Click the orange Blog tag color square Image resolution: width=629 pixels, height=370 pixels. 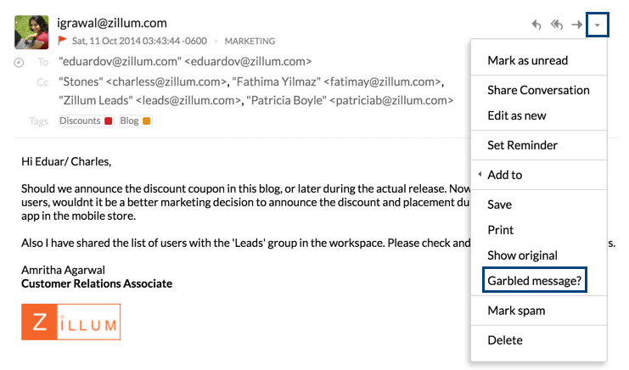coord(146,121)
